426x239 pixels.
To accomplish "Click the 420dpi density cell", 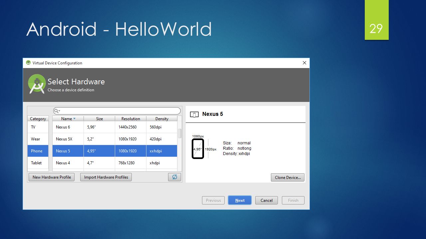I will tap(162, 139).
